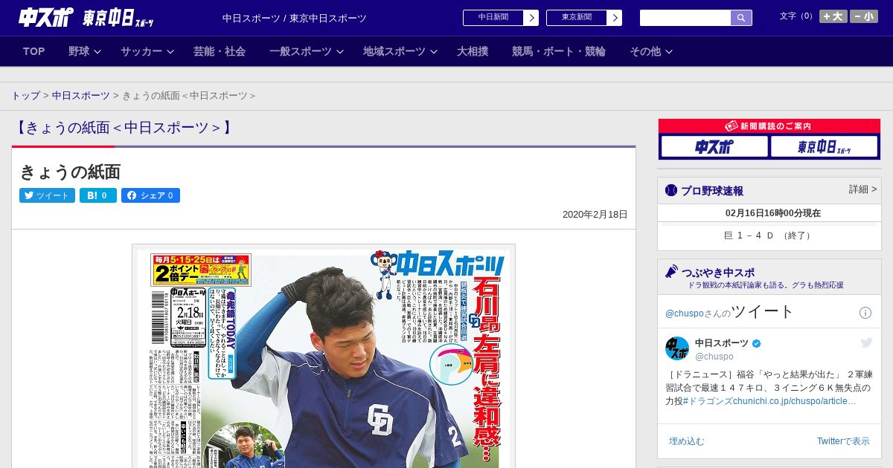The width and height of the screenshot is (893, 468).
Task: Open 東京新聞 link button
Action: tap(577, 18)
